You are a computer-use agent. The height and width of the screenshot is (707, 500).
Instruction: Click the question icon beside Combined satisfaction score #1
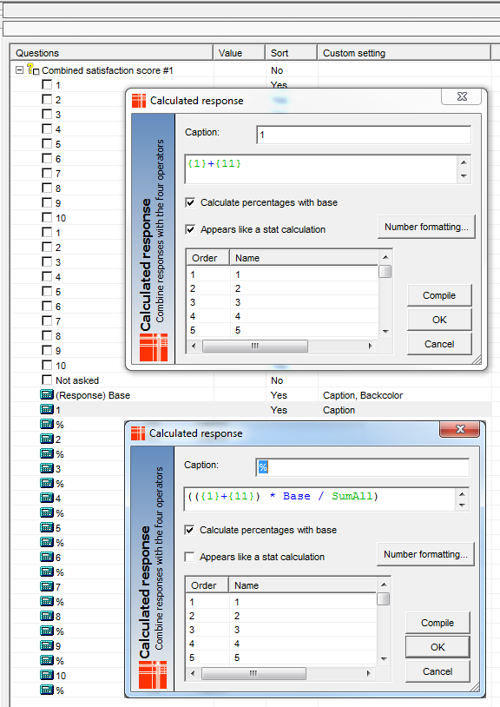tap(32, 69)
